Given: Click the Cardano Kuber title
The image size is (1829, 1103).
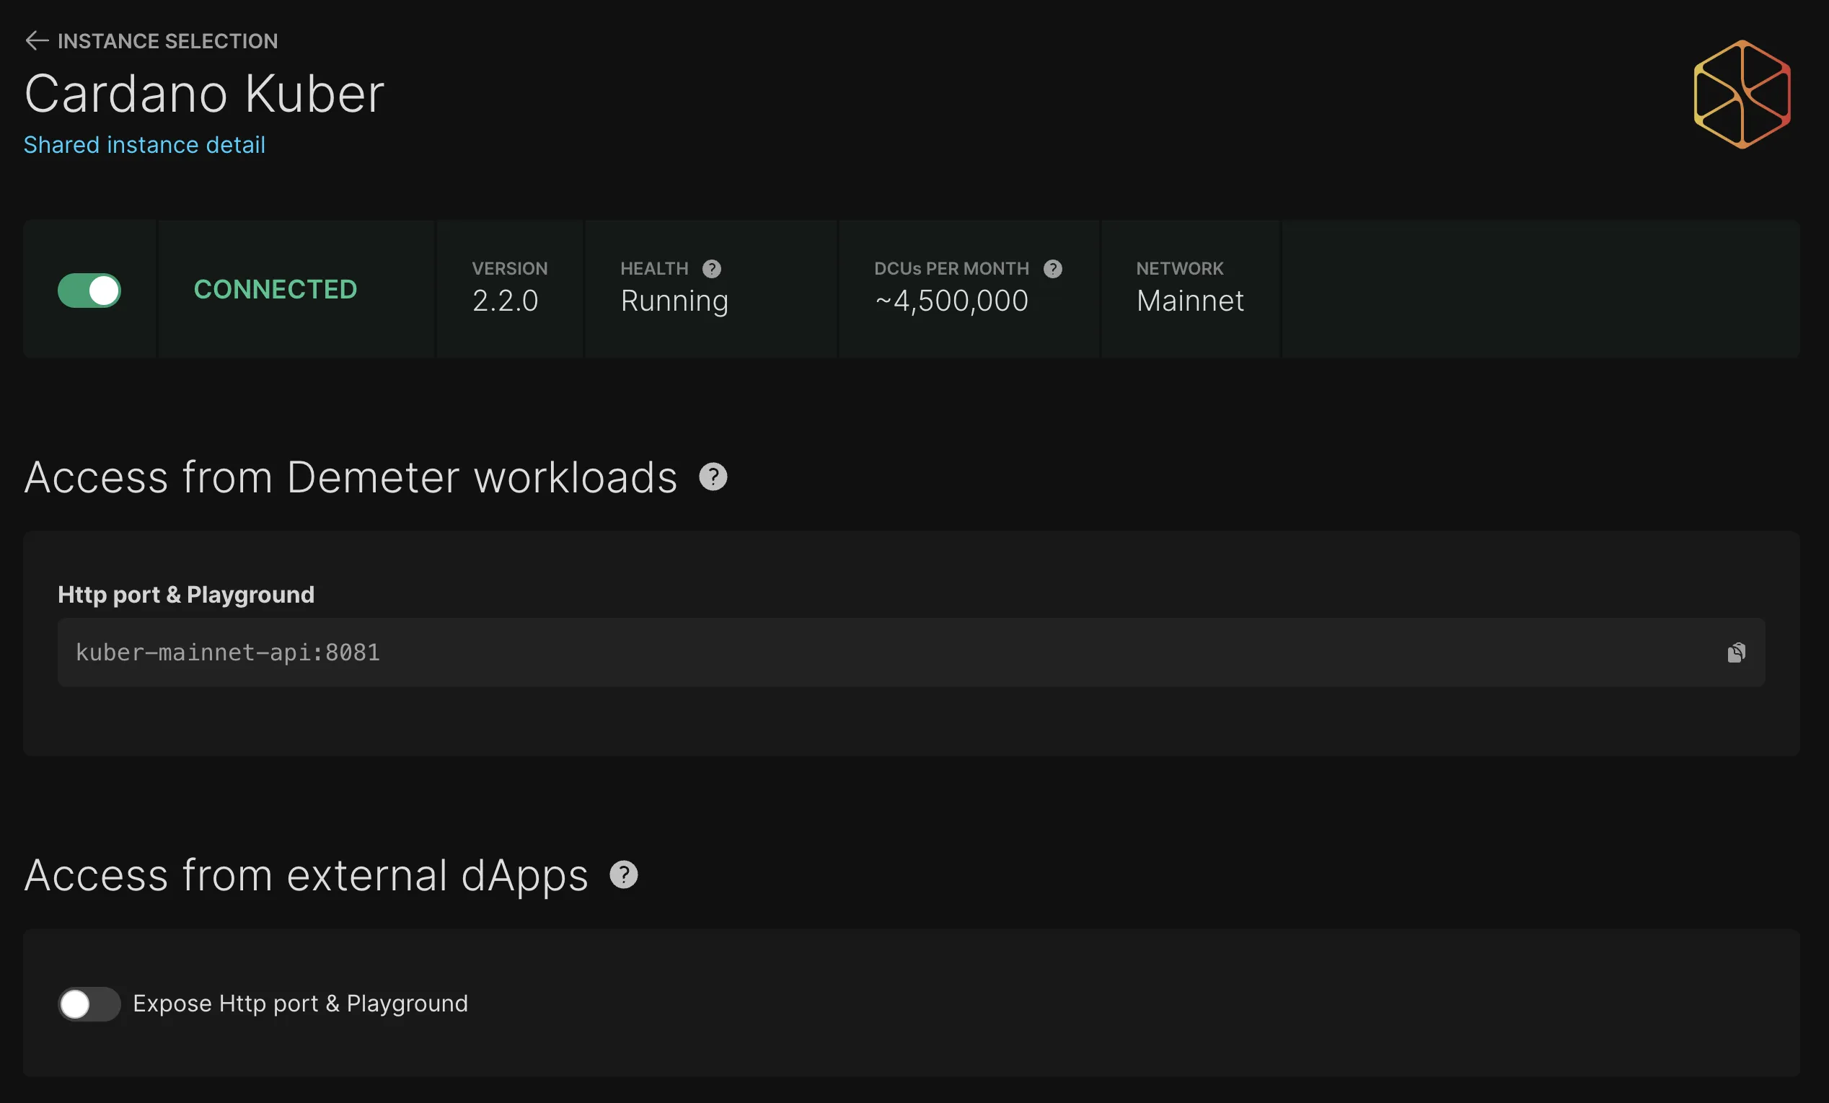Looking at the screenshot, I should [x=204, y=94].
